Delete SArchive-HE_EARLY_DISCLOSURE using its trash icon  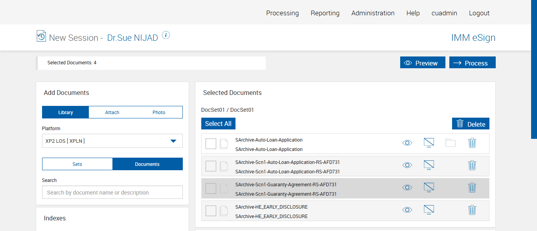pyautogui.click(x=472, y=210)
